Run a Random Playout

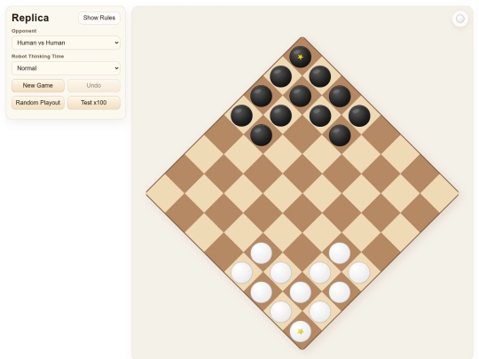click(38, 103)
